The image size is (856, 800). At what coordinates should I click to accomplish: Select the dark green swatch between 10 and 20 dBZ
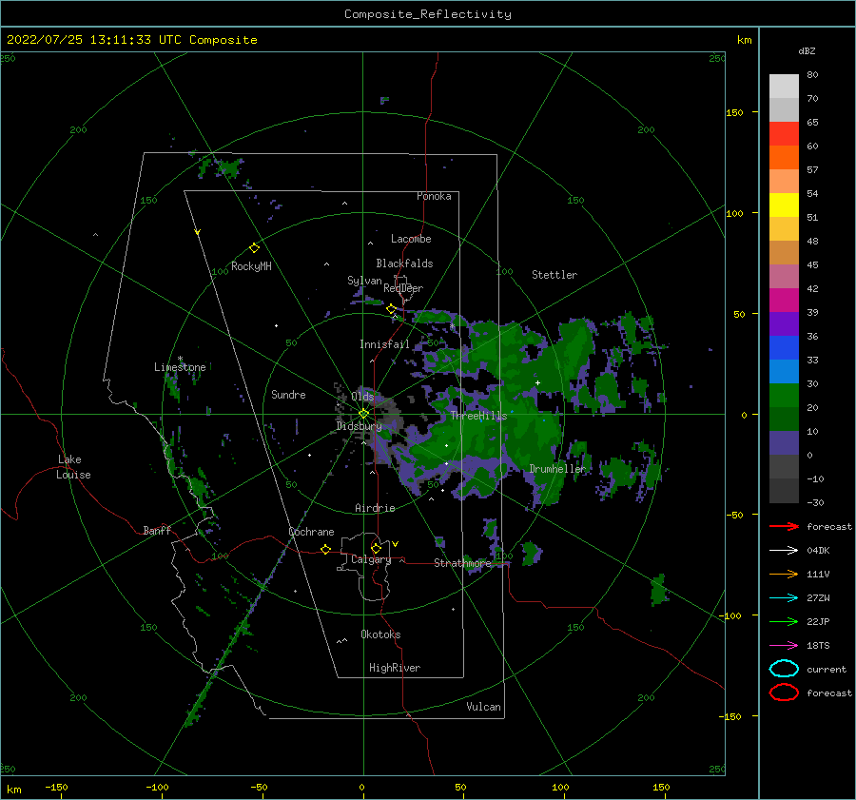click(784, 419)
